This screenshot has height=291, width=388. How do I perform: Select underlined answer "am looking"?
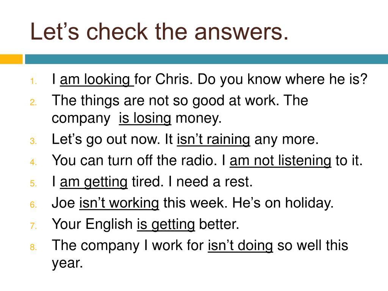tap(97, 80)
